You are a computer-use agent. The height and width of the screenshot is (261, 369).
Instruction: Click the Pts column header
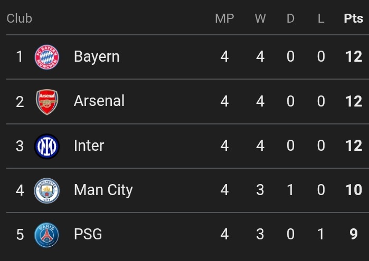353,18
